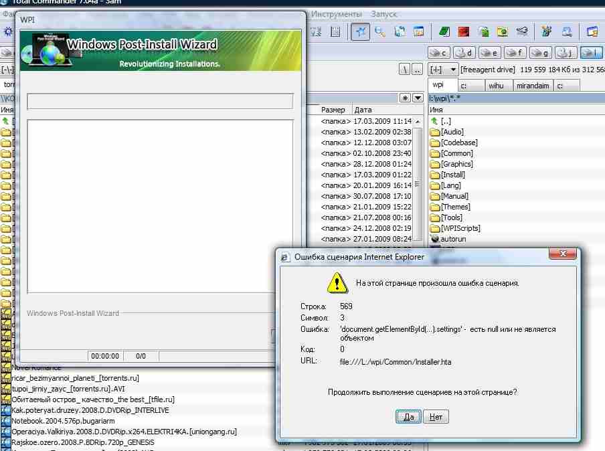605x451 pixels.
Task: Open file search with the magnifier-and-key icon
Action: [x=380, y=31]
